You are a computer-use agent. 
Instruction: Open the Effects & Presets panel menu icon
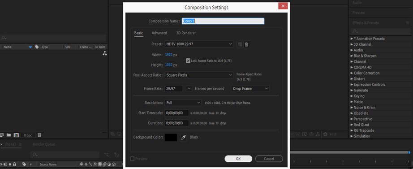(408, 23)
